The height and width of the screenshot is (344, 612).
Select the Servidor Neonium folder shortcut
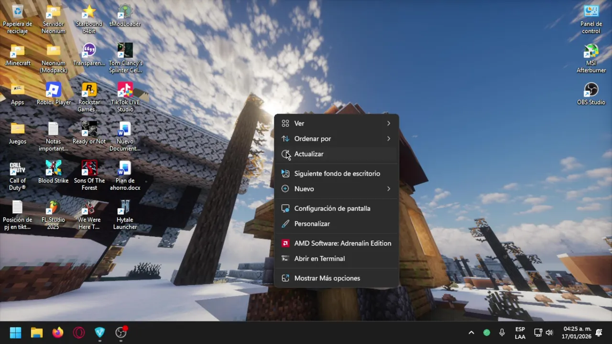tap(53, 19)
